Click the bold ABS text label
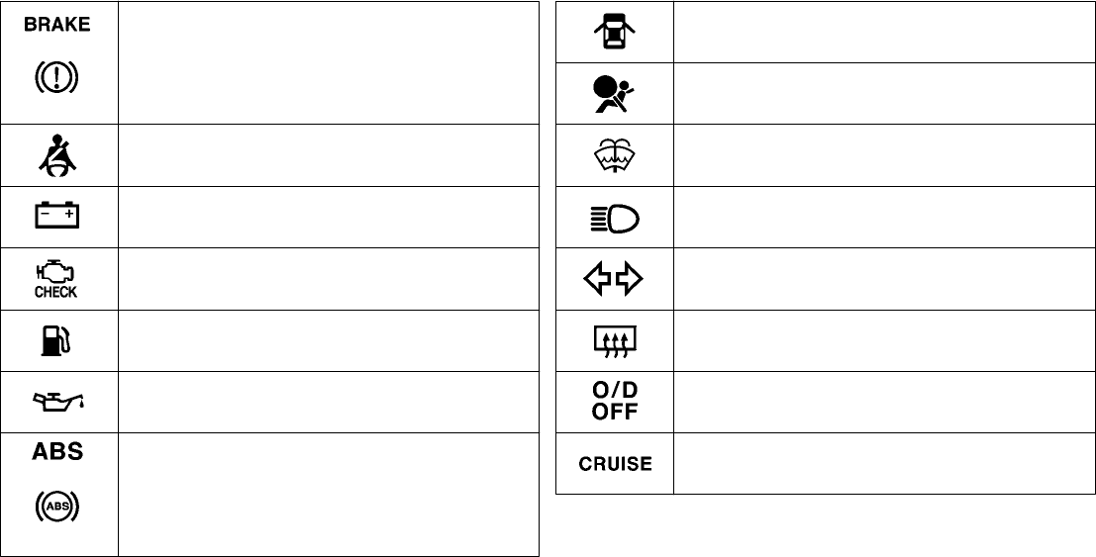The height and width of the screenshot is (557, 1096). coord(57,451)
